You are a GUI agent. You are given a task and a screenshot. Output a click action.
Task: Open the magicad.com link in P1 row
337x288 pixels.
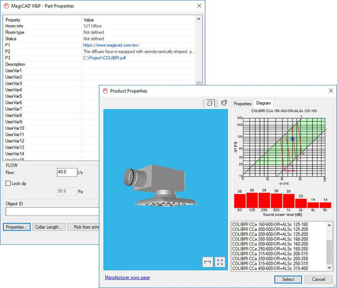[x=111, y=45]
